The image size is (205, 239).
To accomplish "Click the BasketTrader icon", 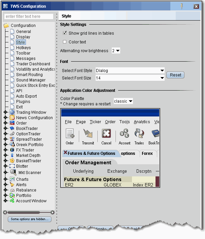I will coord(12,161).
